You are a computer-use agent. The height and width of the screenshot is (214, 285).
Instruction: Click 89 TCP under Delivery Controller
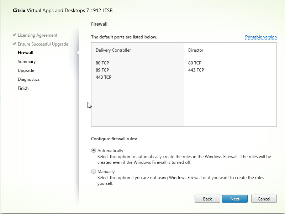102,70
